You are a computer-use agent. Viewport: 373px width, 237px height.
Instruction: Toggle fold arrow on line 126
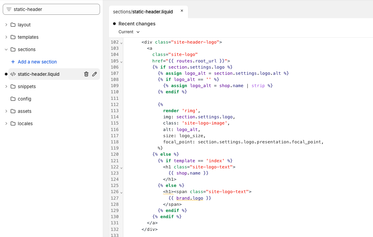coord(121,192)
